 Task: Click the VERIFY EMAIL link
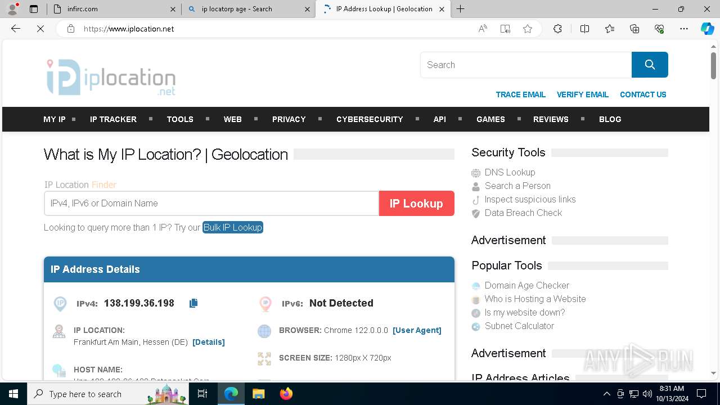tap(583, 94)
